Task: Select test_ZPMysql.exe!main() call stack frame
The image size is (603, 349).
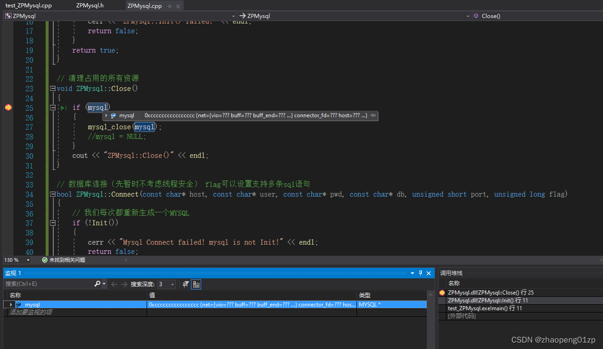Action: (x=485, y=308)
